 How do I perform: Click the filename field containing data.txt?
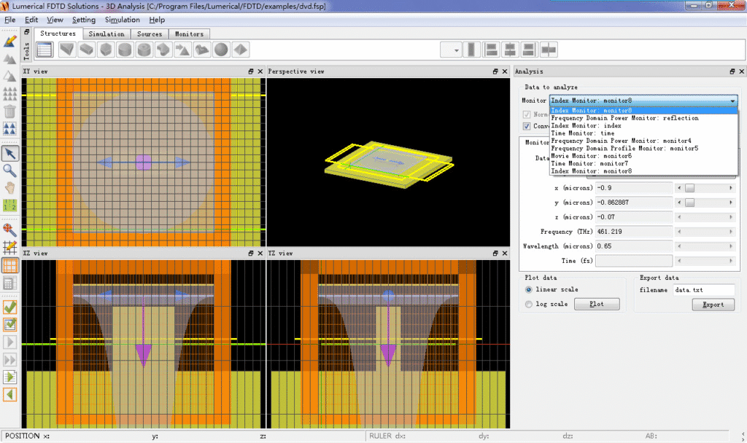point(703,290)
